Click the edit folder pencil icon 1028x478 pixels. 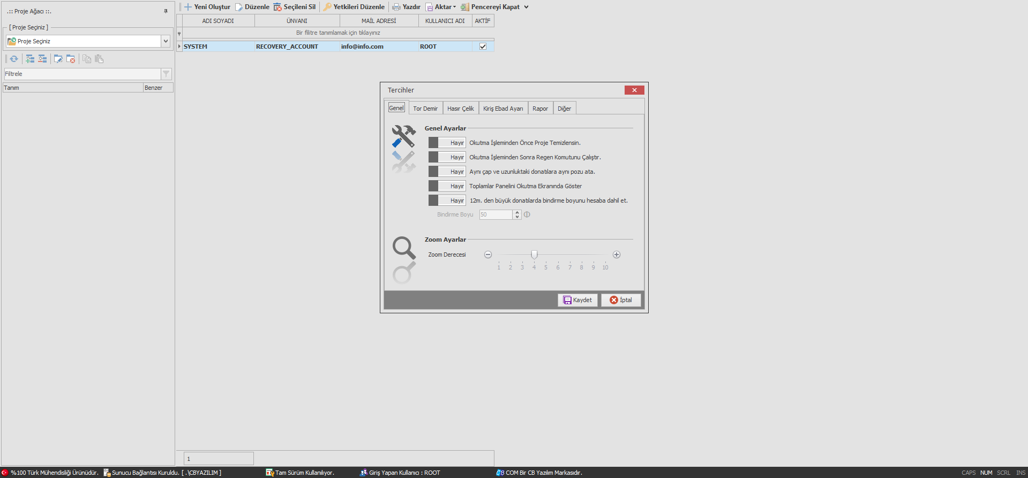point(58,59)
